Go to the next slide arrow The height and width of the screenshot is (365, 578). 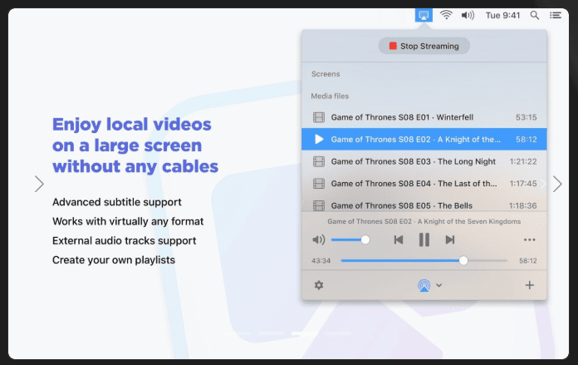pyautogui.click(x=557, y=184)
